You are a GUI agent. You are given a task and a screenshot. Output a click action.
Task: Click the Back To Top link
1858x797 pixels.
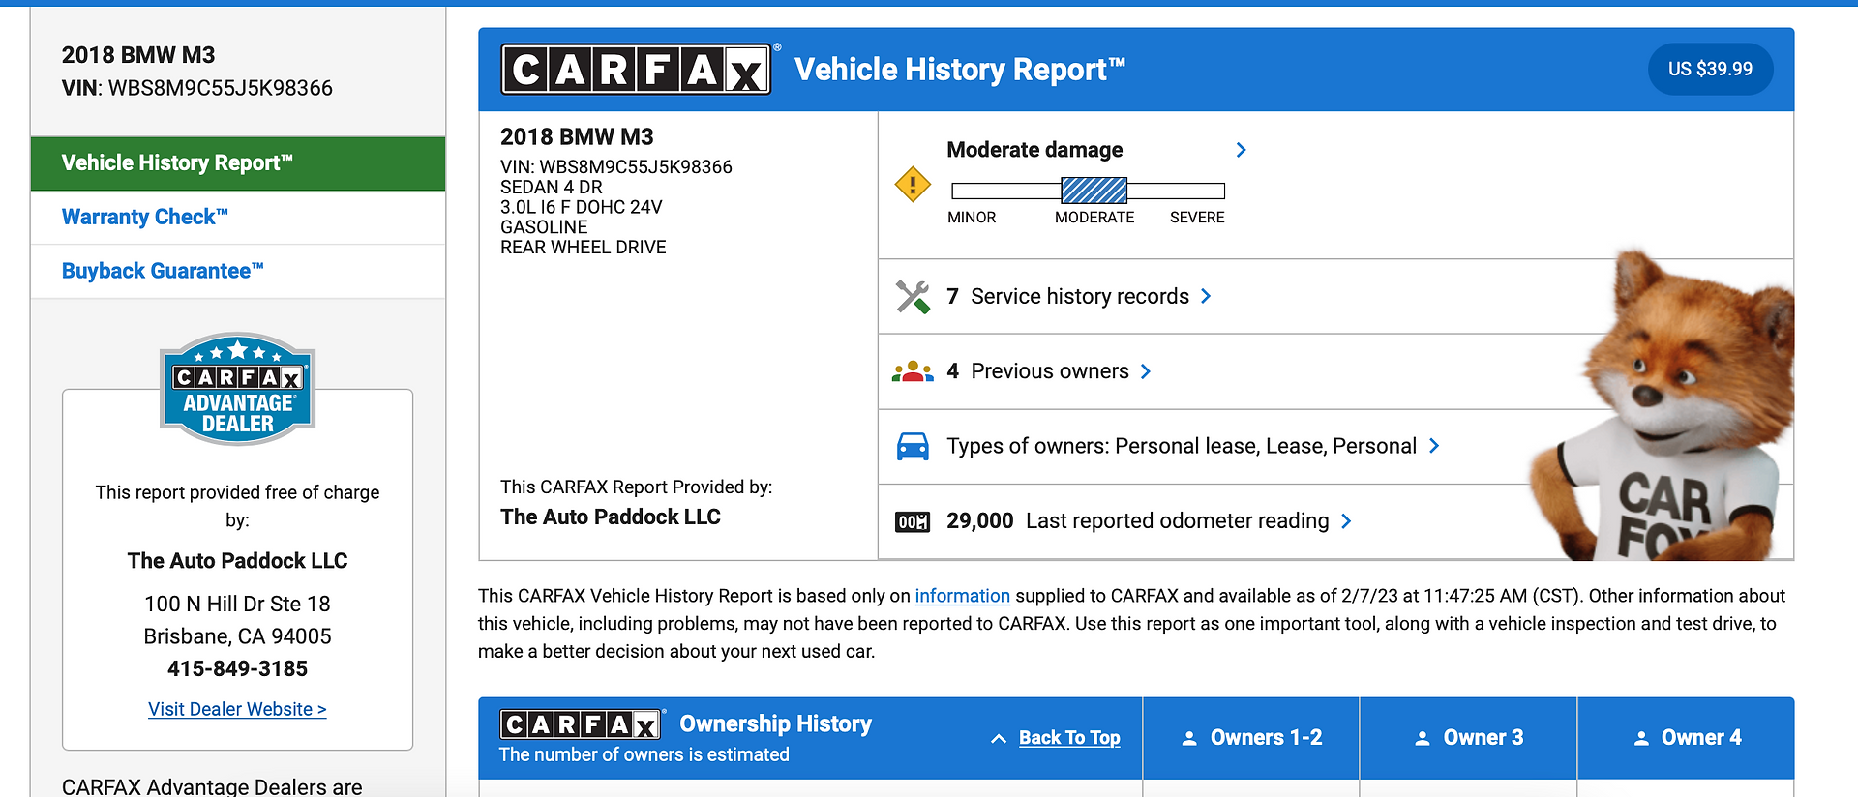(x=1069, y=738)
